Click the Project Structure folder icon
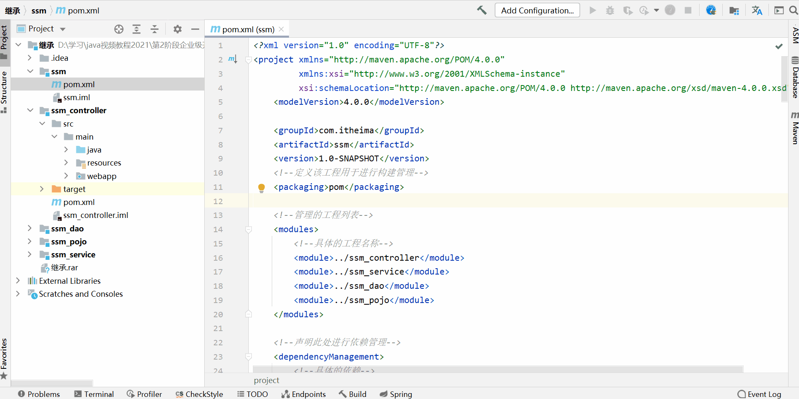The width and height of the screenshot is (799, 399). point(734,10)
